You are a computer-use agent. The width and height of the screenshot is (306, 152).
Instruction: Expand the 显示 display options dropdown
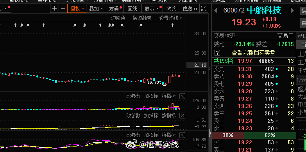[152, 9]
